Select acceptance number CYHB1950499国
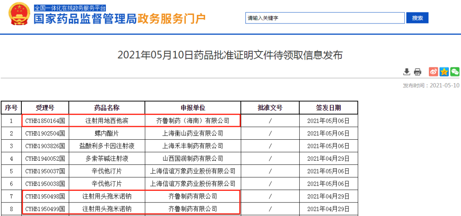The image size is (461, 216). click(x=45, y=209)
